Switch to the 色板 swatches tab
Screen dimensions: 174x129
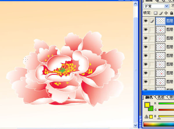pos(161,97)
